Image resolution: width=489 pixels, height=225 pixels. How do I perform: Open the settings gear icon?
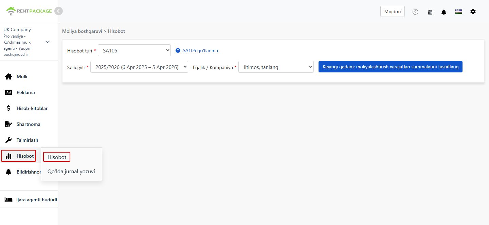(473, 12)
